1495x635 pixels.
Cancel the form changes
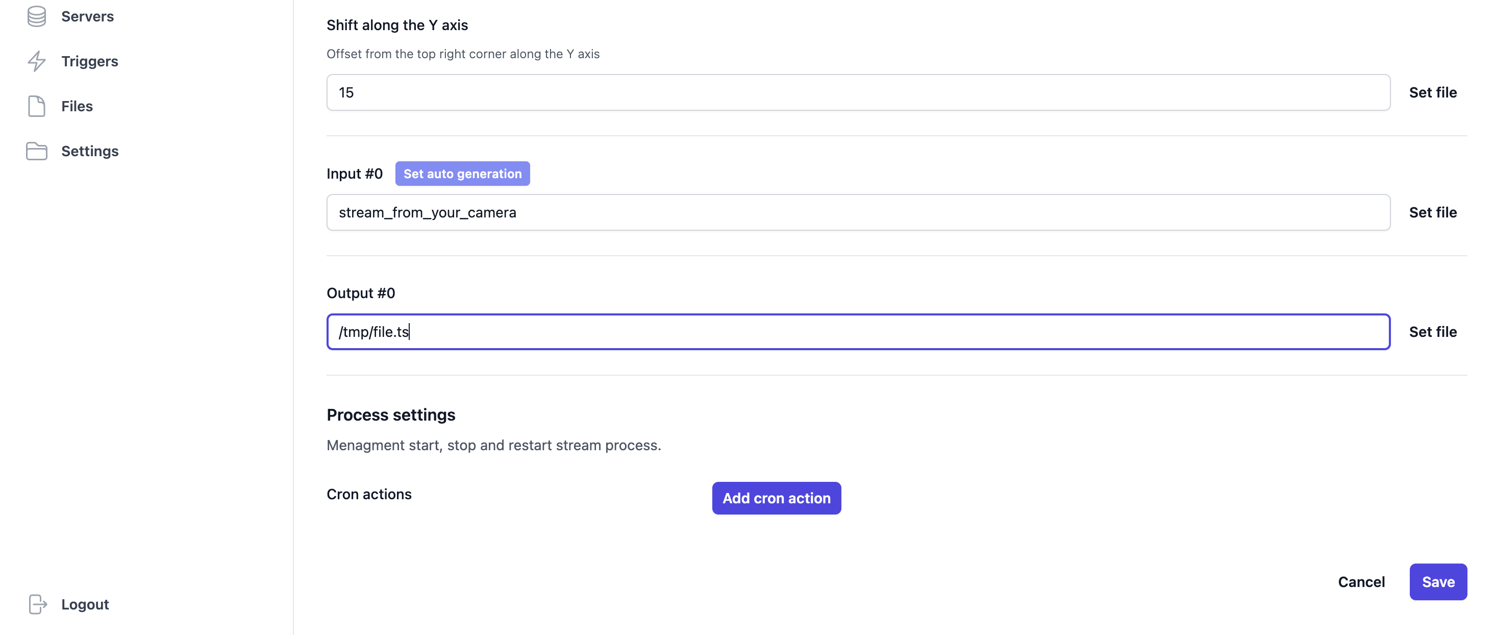1361,581
